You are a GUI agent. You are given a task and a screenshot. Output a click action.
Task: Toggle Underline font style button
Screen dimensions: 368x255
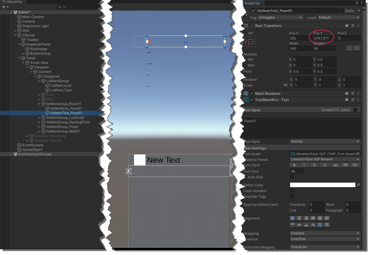pyautogui.click(x=314, y=165)
